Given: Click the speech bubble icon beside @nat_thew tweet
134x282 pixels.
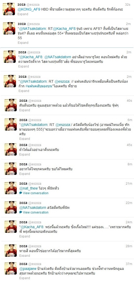Looking at the screenshot, I should 21,193.
